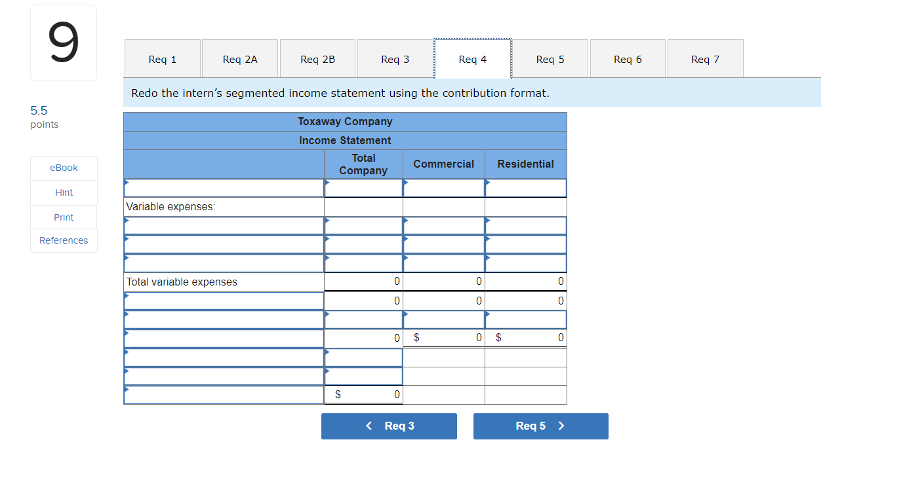Screen dimensions: 903x482
Task: Click the Print link
Action: pos(64,217)
